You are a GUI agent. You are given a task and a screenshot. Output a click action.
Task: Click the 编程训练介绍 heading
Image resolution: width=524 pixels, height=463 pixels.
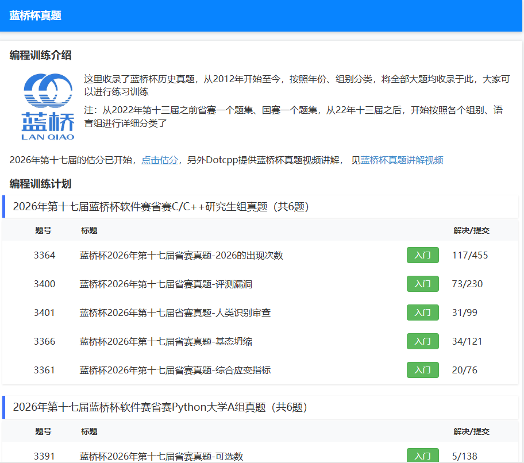pos(40,55)
